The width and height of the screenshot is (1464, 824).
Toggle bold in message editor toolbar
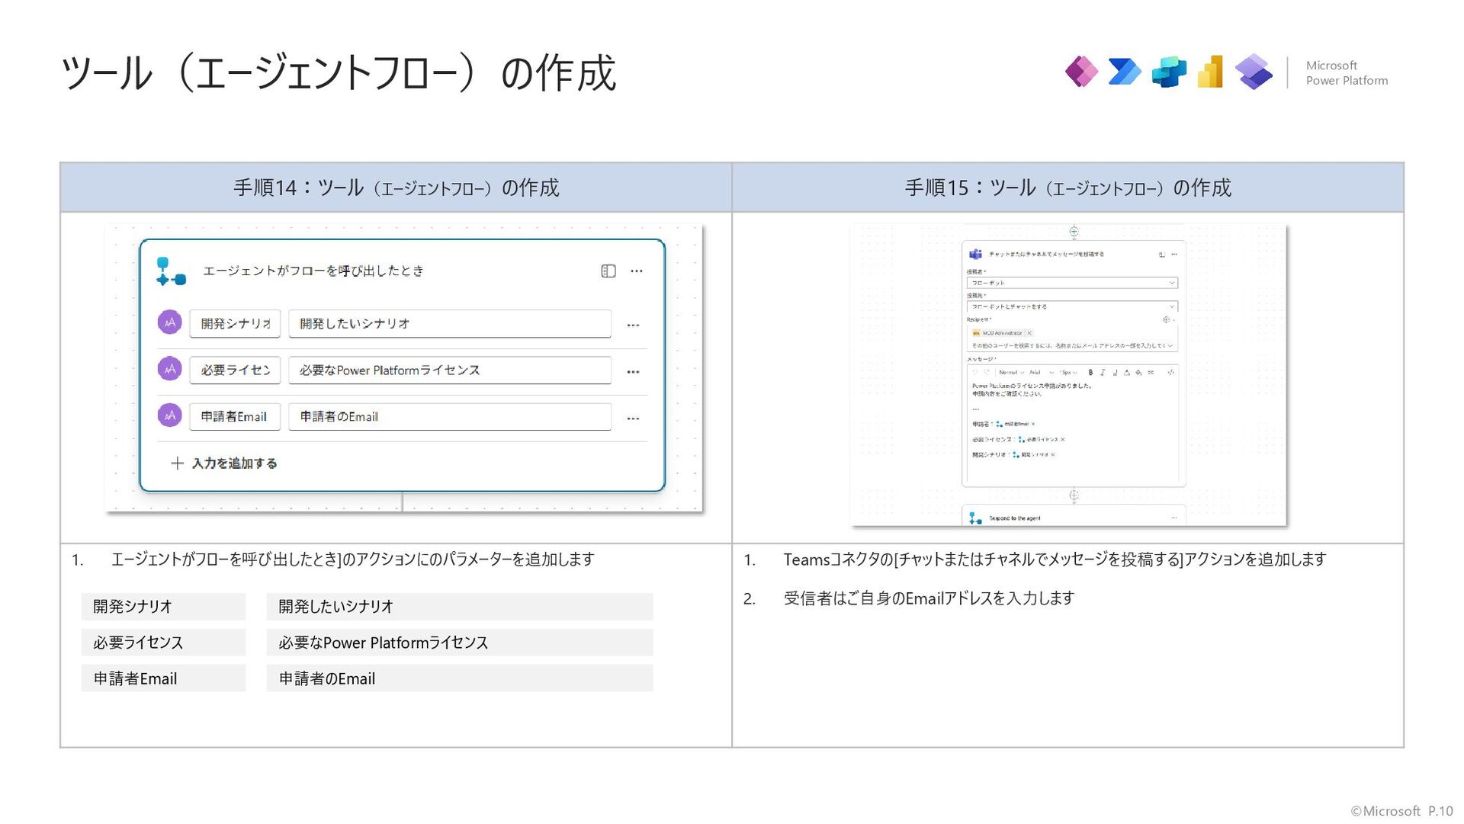(1090, 373)
